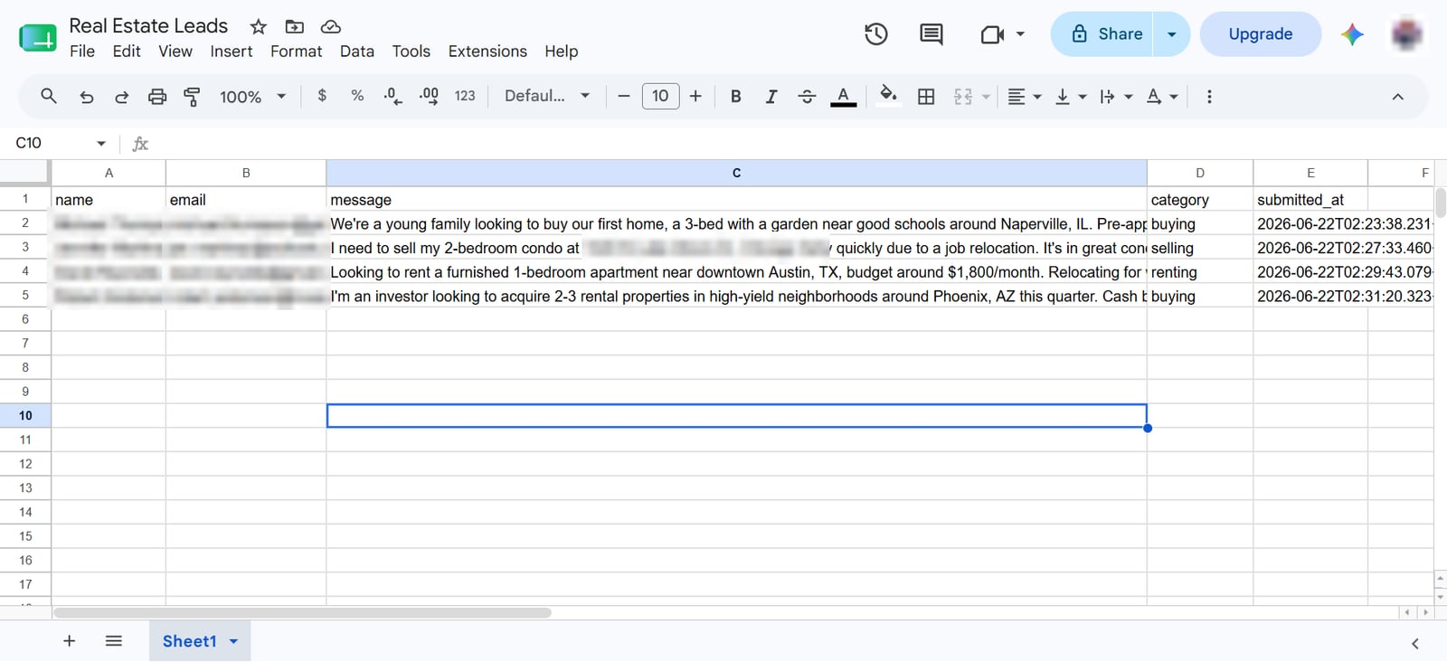Click the Upgrade button
The height and width of the screenshot is (662, 1447).
1261,34
